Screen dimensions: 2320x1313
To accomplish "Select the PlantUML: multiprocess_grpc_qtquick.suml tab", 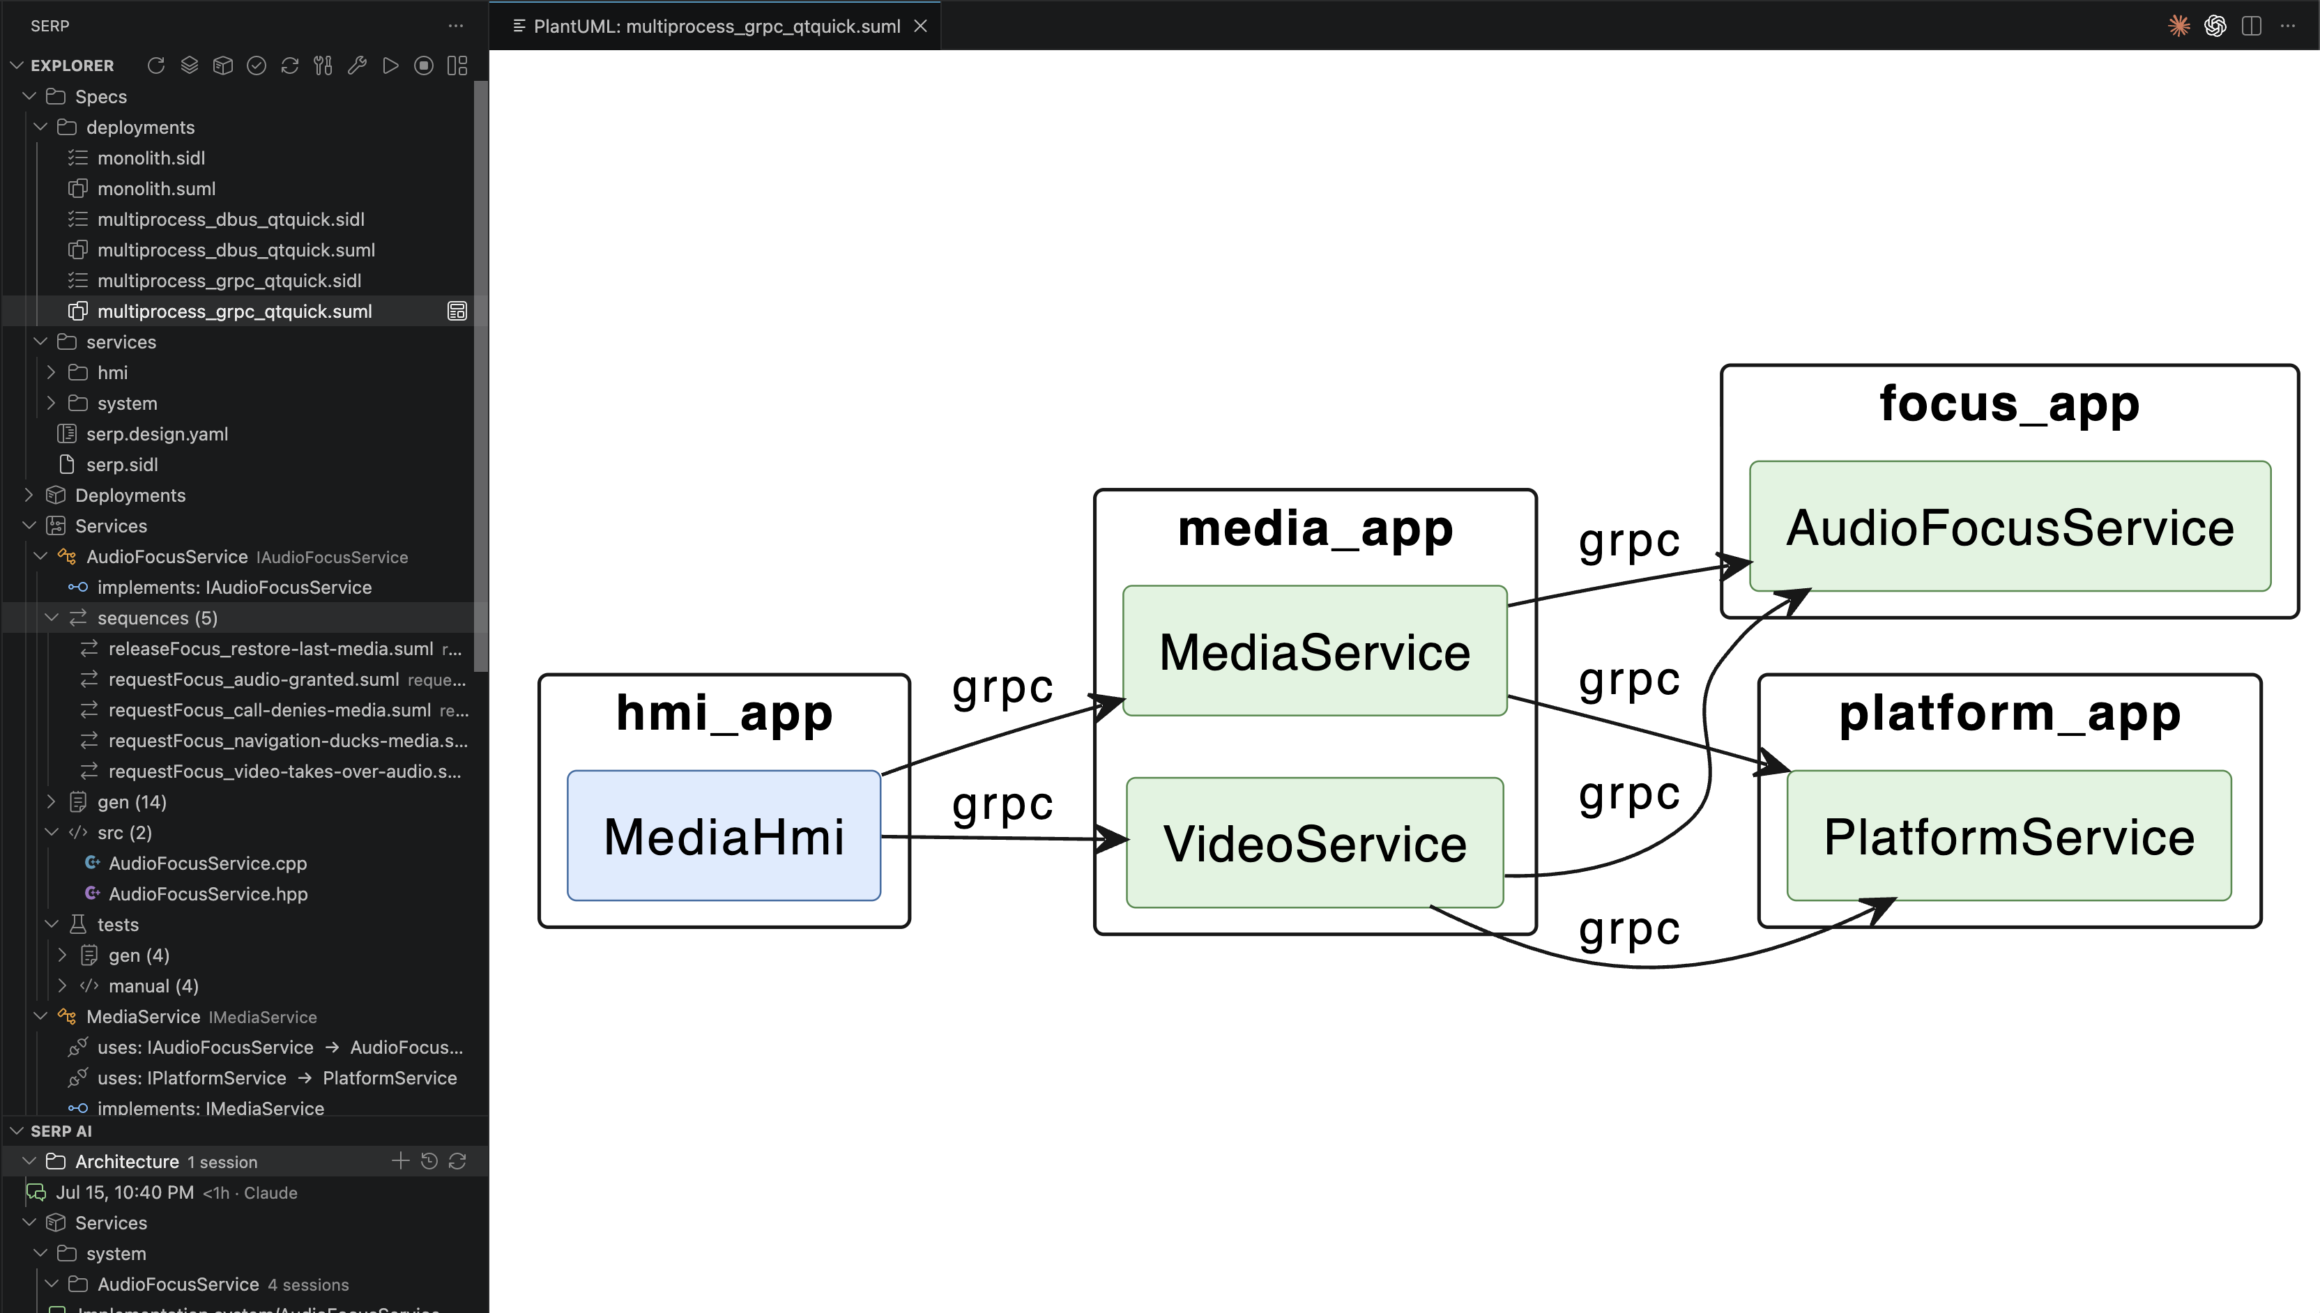I will coord(716,26).
